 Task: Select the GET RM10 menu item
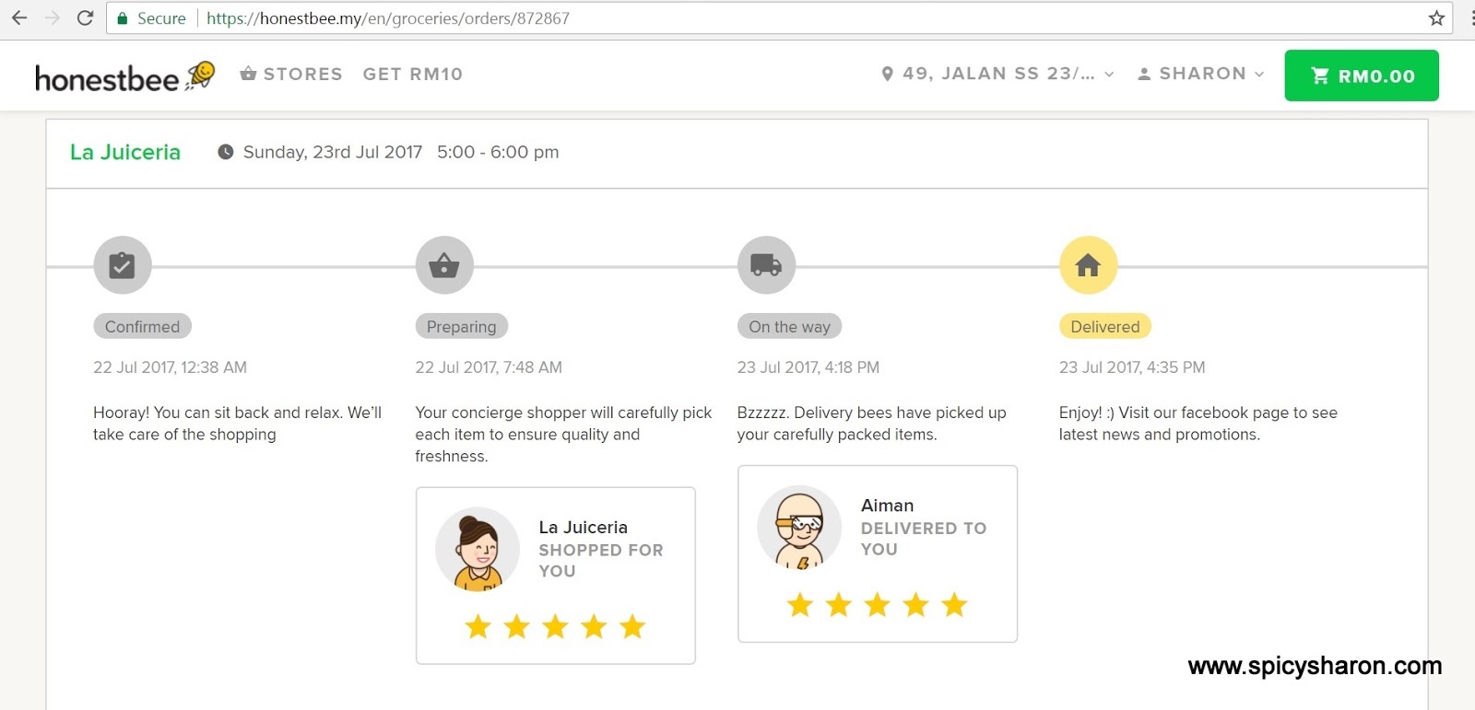pos(413,74)
